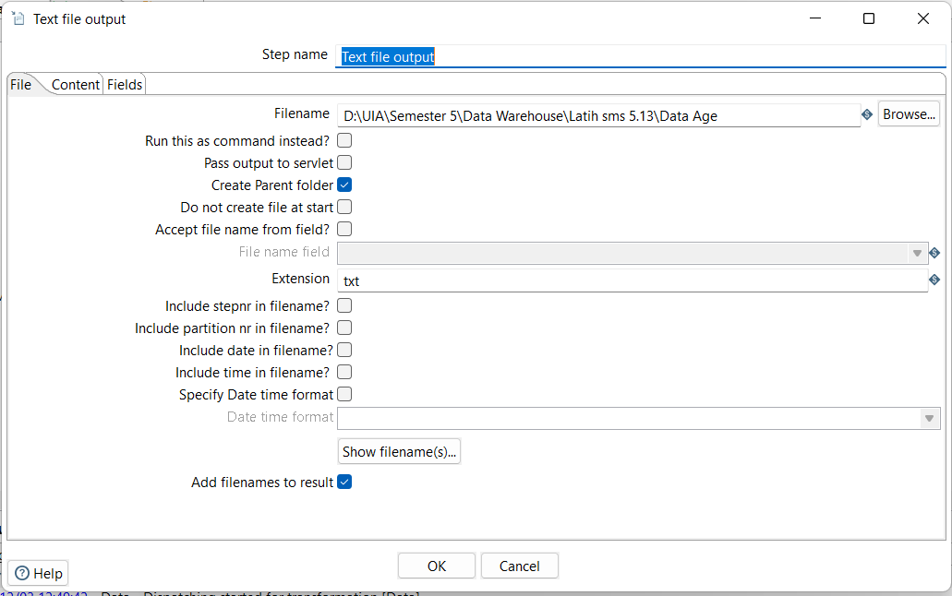Uncheck the Create Parent folder checkbox
The height and width of the screenshot is (596, 952).
coord(344,185)
